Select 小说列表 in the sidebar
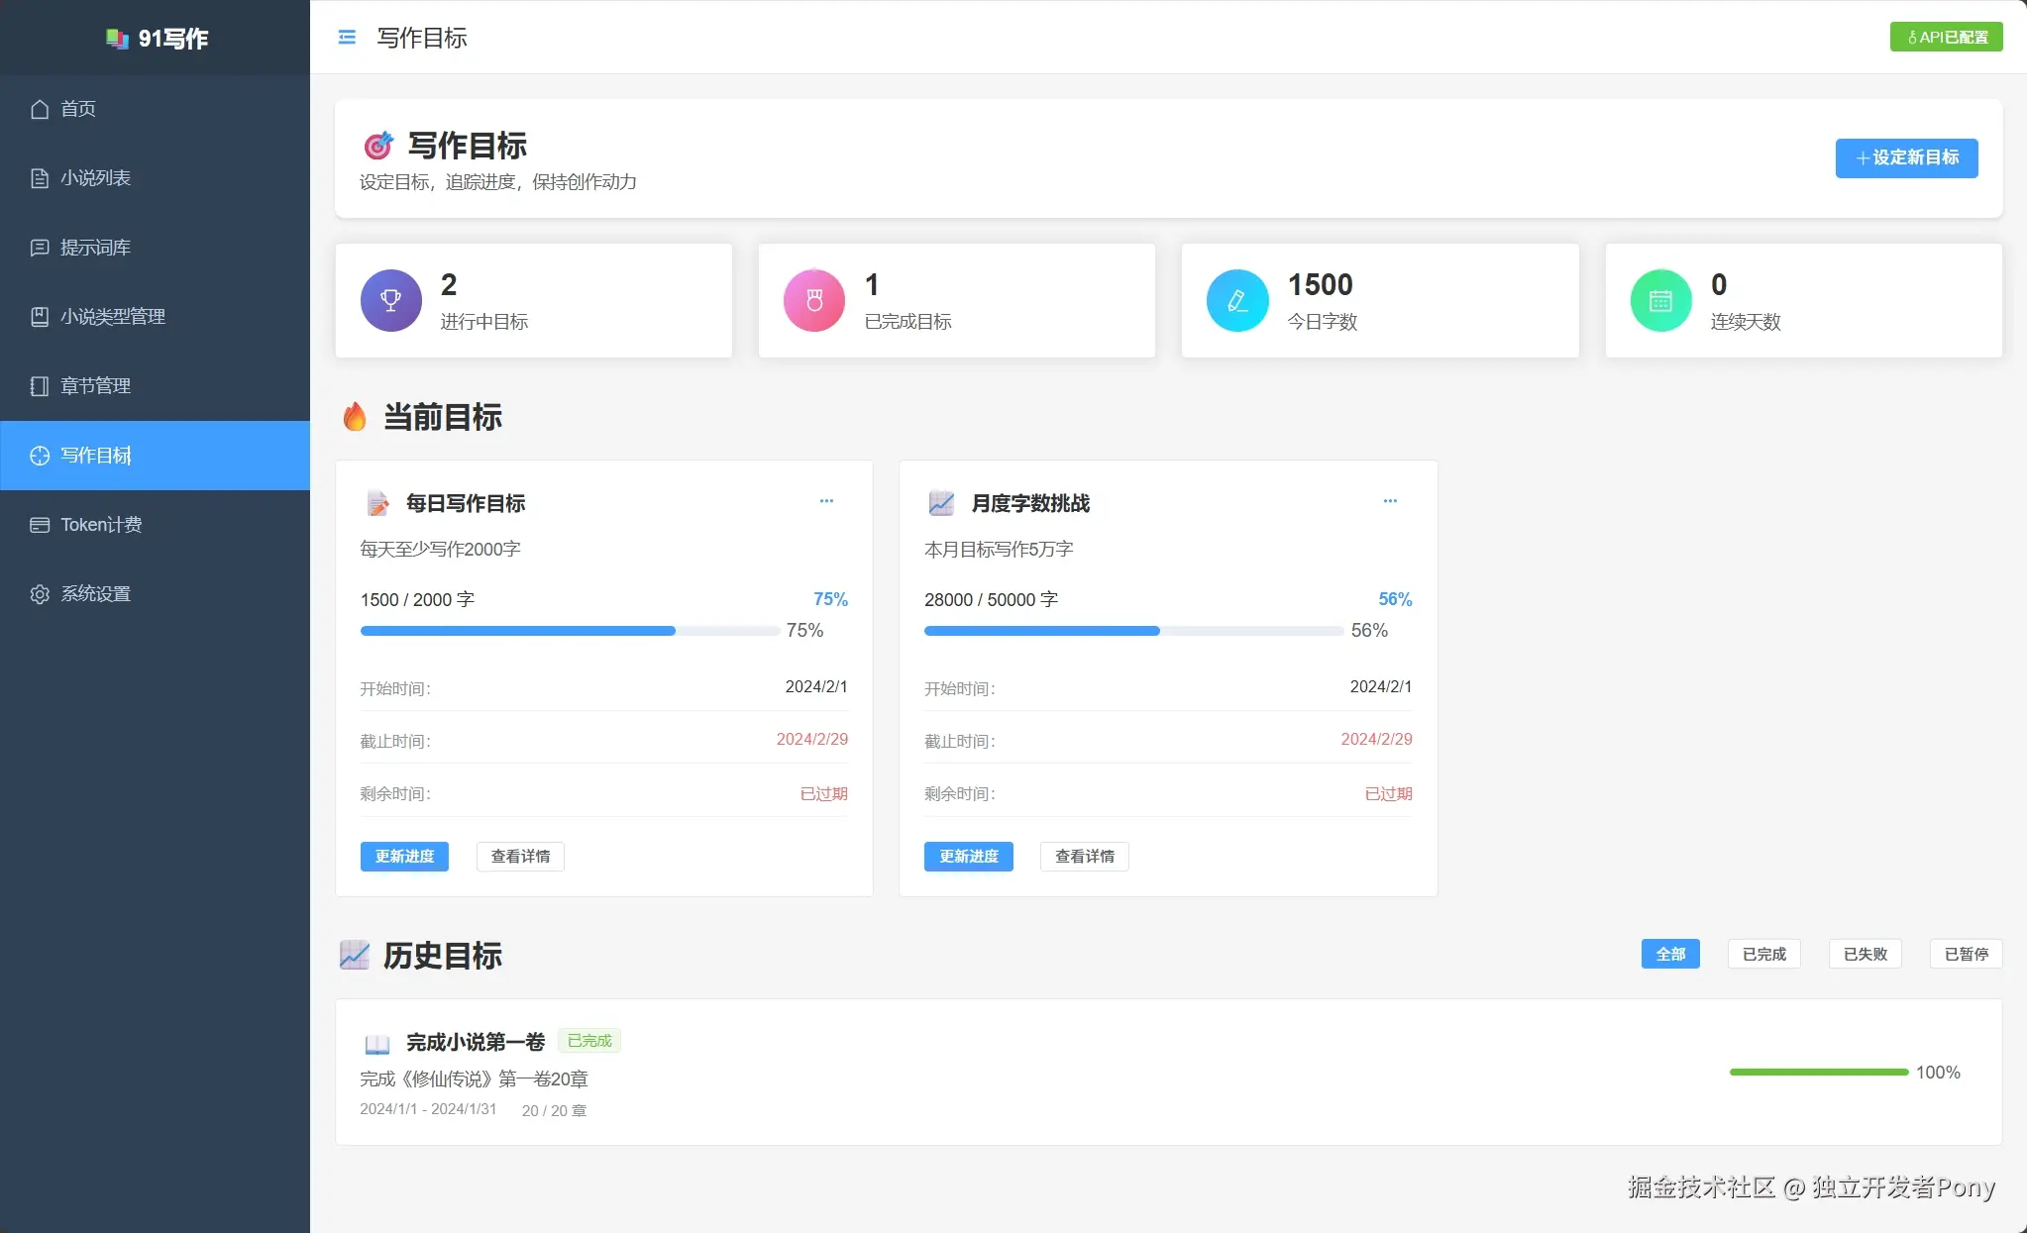Viewport: 2027px width, 1233px height. [95, 178]
